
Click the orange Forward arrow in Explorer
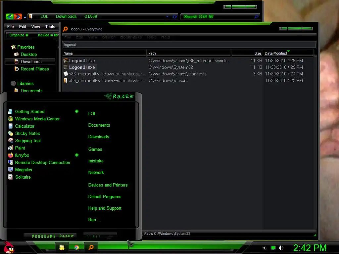click(x=18, y=17)
